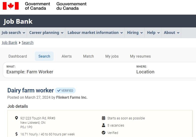This screenshot has height=137, width=196.
Task: Click the calendar icon beside start date
Action: 103,118
